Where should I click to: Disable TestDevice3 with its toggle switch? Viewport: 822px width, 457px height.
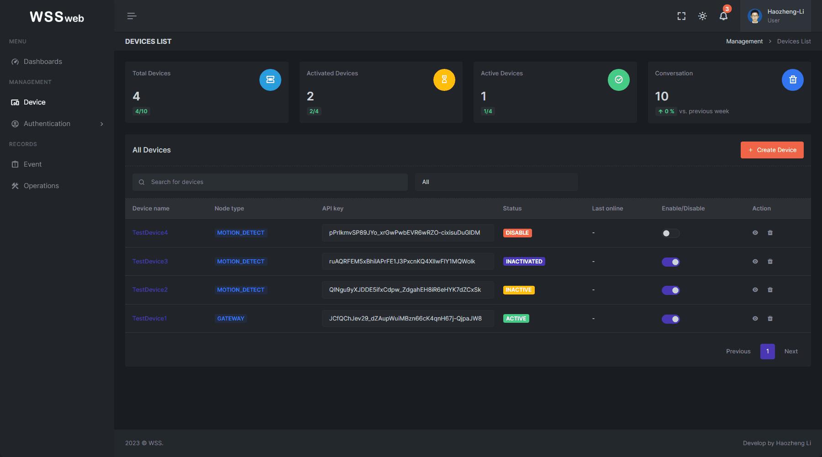pyautogui.click(x=671, y=262)
